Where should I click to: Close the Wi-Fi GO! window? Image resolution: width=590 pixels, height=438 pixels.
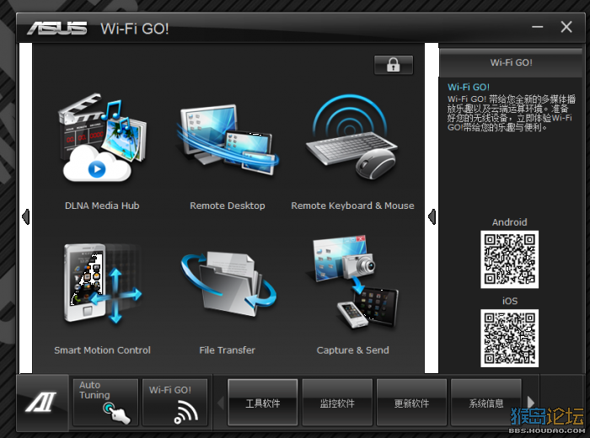pyautogui.click(x=566, y=27)
